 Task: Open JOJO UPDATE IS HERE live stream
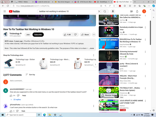tap(131, 102)
